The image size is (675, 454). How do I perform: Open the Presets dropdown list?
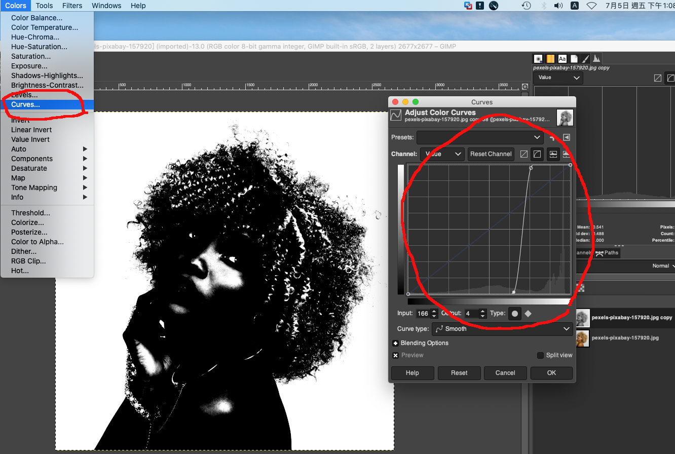479,137
